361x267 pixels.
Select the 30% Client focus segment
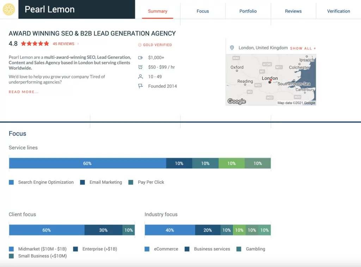click(x=103, y=230)
